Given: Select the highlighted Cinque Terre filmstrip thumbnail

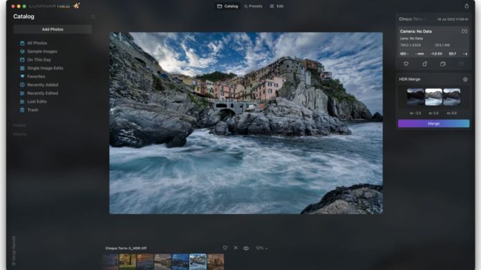Looking at the screenshot, I should [198, 262].
